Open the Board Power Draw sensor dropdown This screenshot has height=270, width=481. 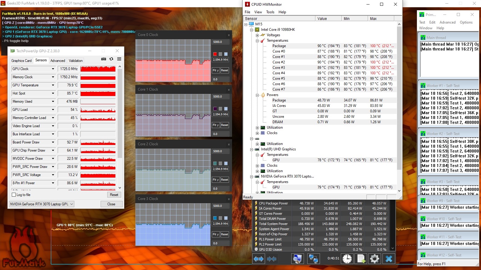click(x=53, y=142)
